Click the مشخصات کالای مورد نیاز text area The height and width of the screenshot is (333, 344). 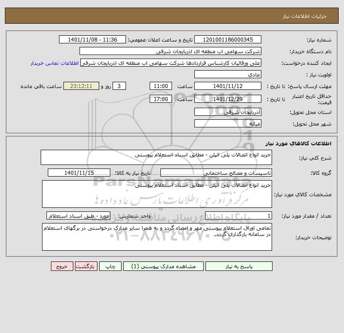(x=157, y=194)
